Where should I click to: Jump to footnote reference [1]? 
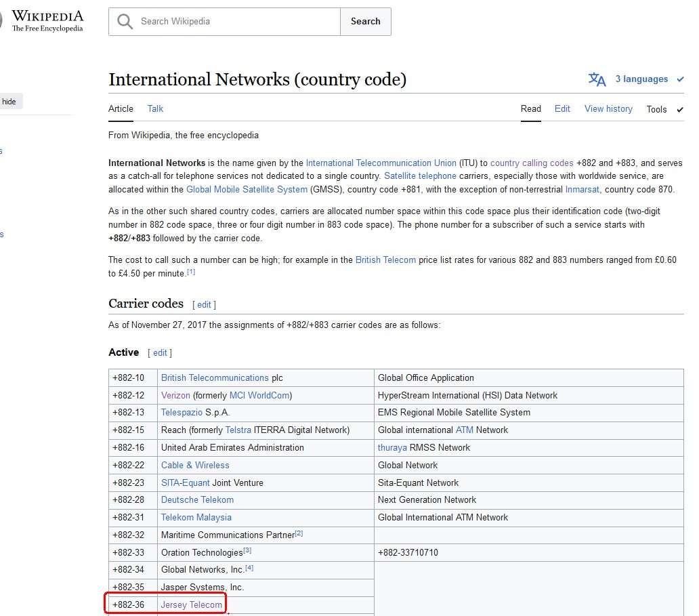coord(191,272)
